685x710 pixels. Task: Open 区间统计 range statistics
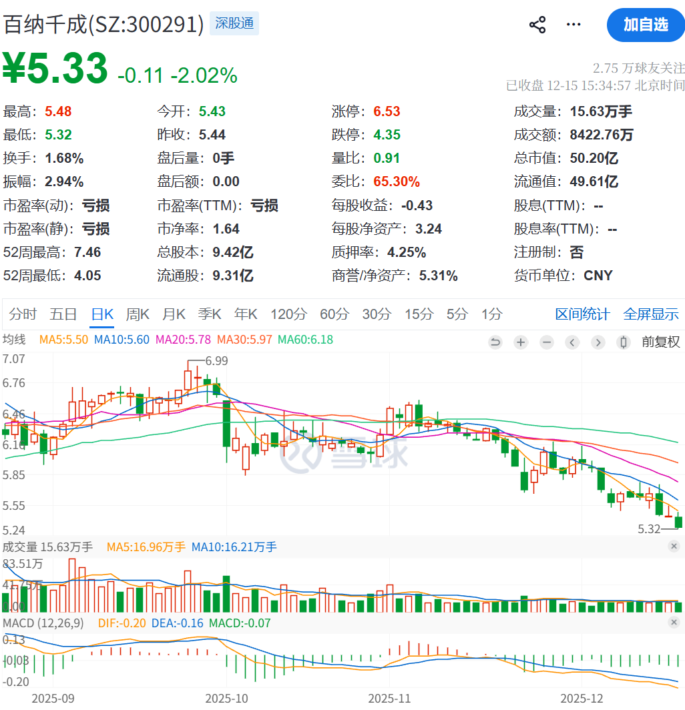pos(582,314)
